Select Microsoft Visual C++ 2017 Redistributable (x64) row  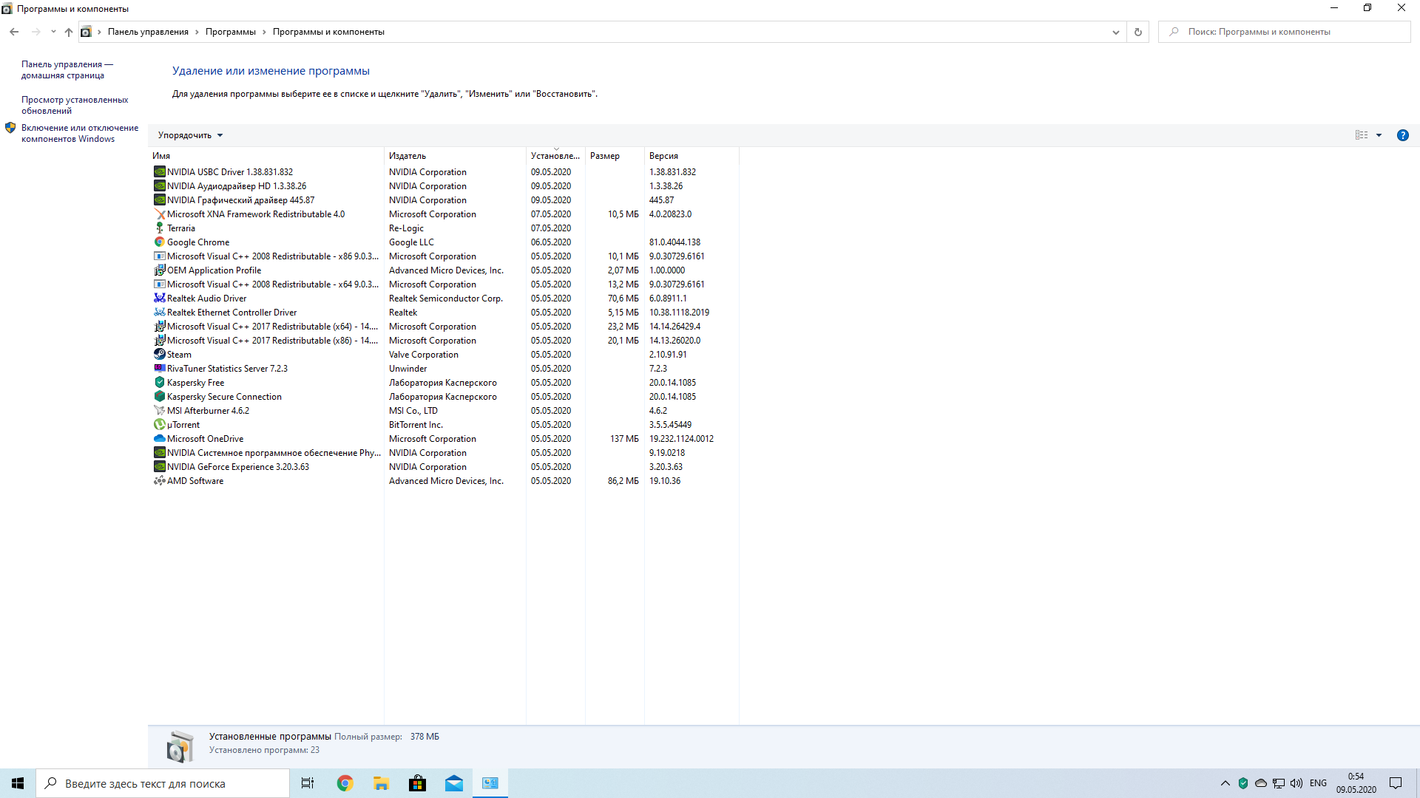tap(444, 326)
